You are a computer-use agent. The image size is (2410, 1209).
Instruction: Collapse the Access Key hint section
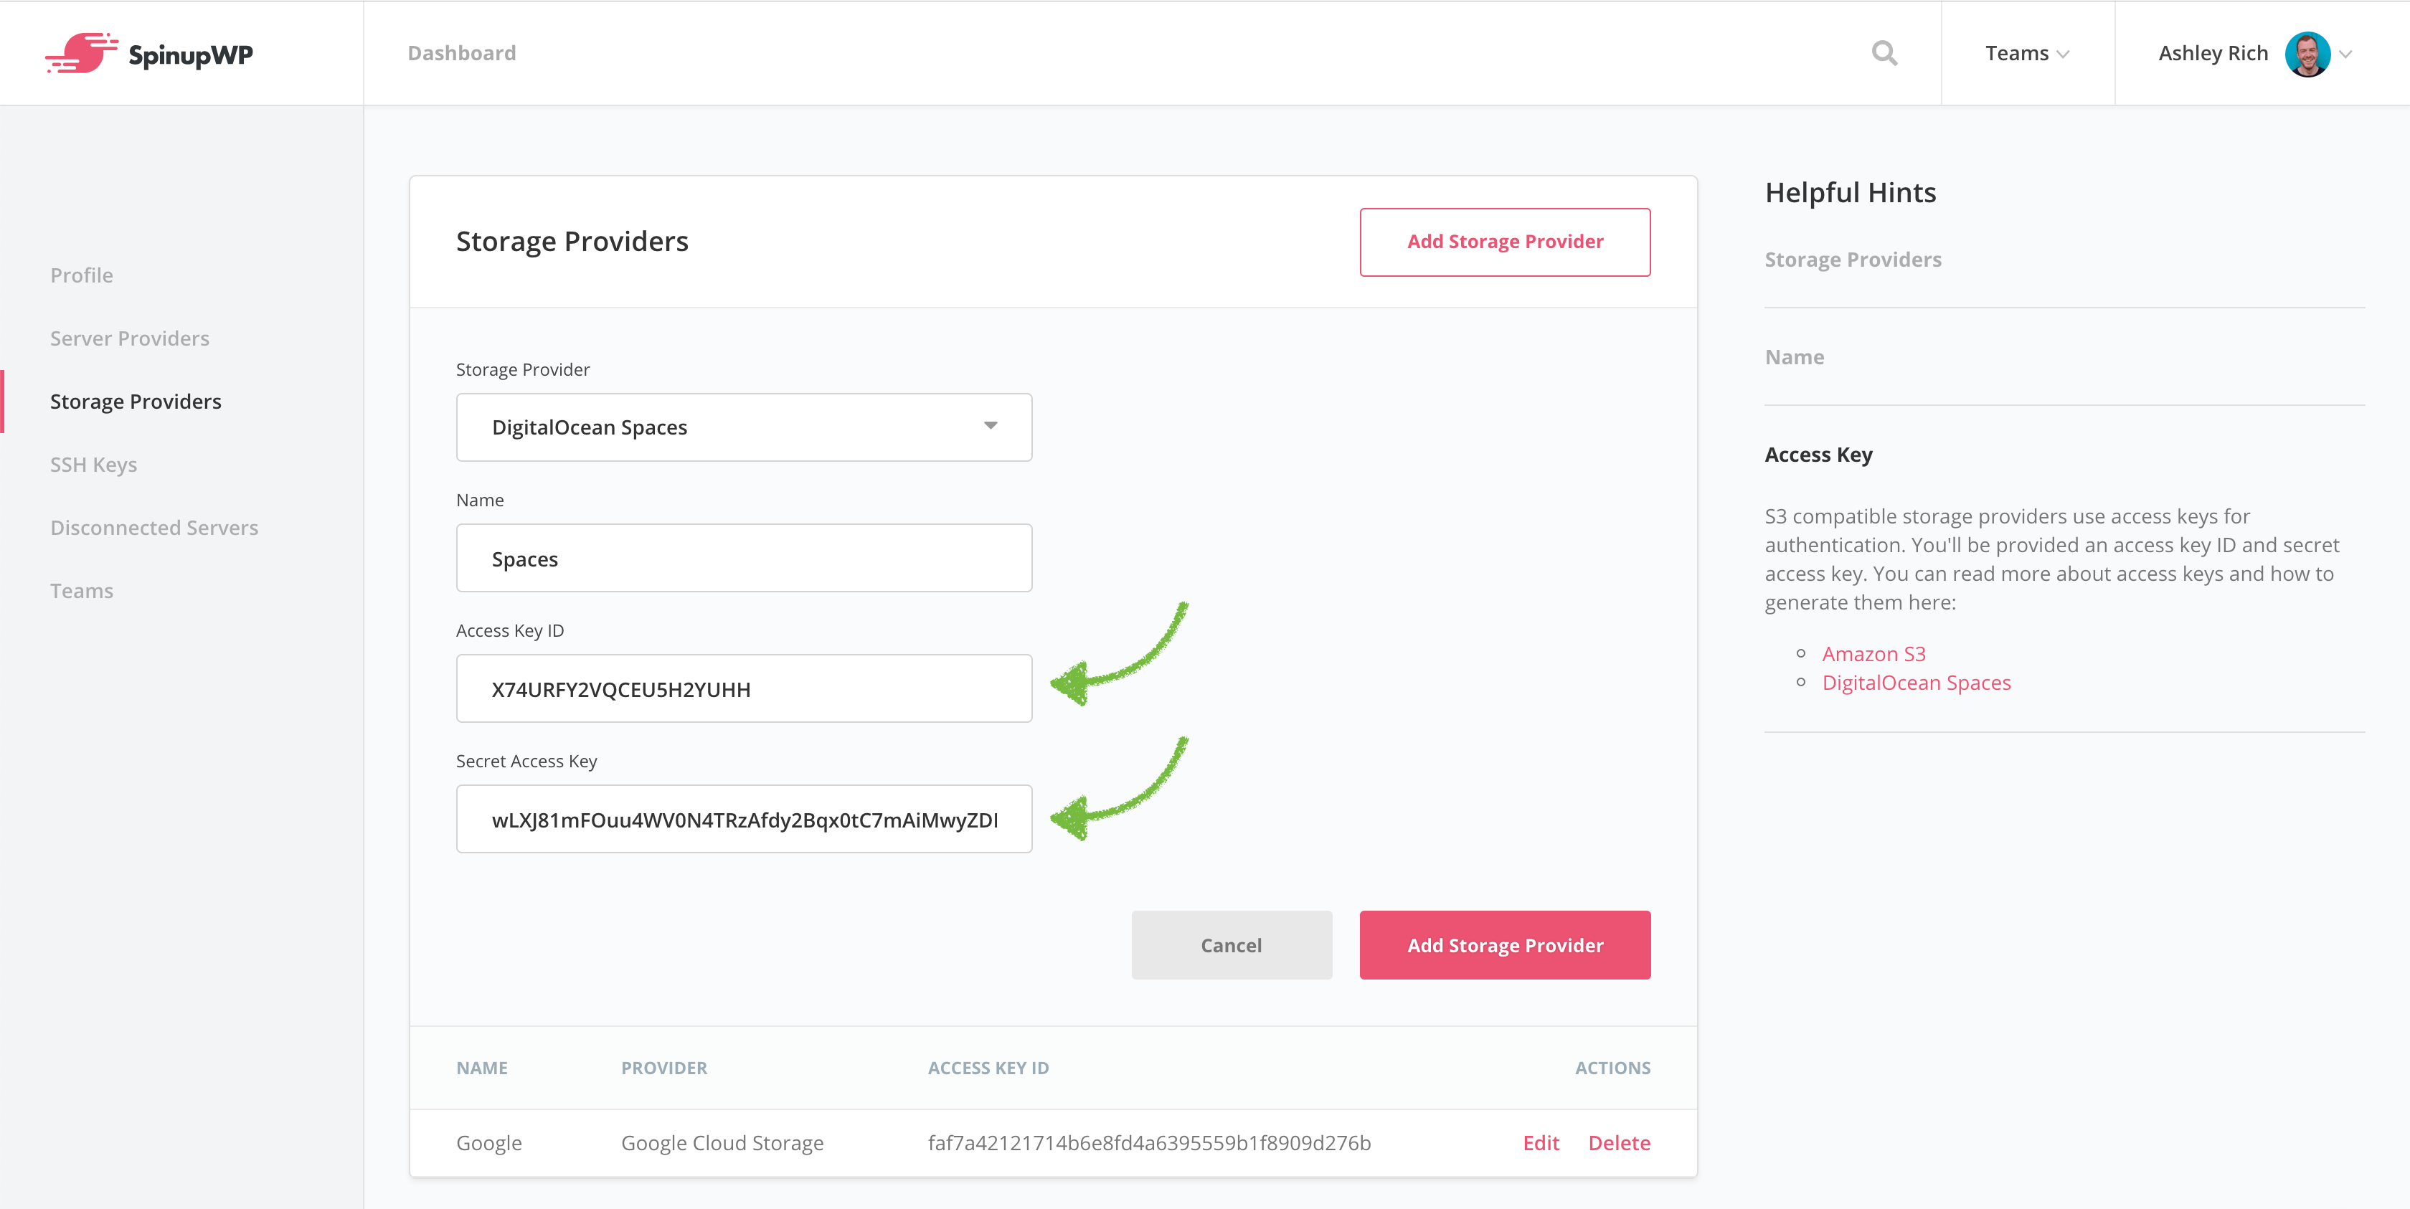pos(1818,455)
